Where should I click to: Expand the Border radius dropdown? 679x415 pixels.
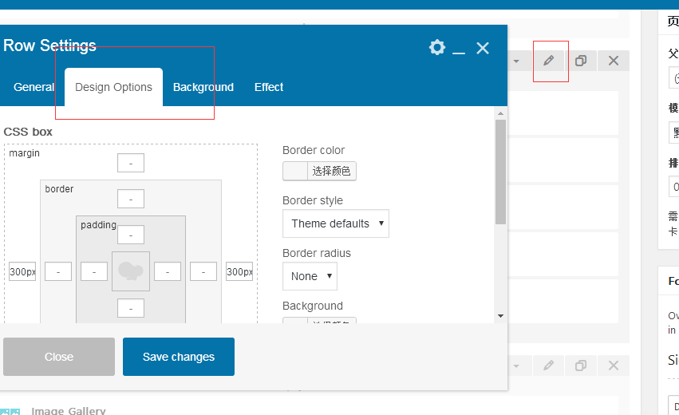[x=310, y=276]
